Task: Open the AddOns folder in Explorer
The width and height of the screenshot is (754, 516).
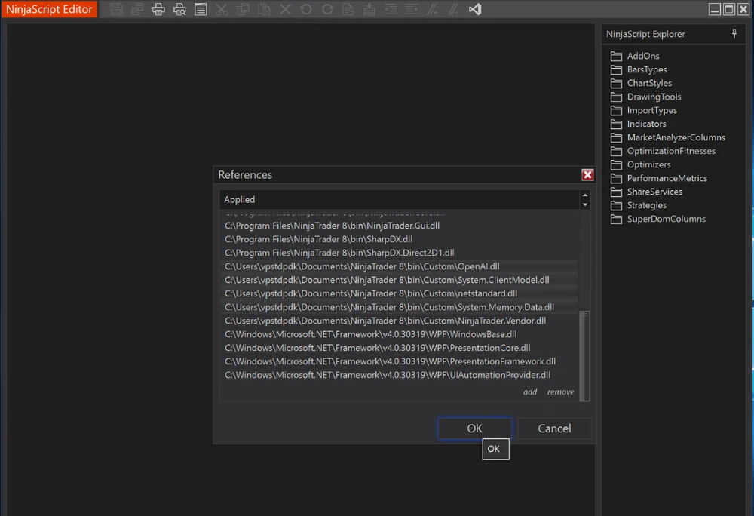Action: click(635, 56)
